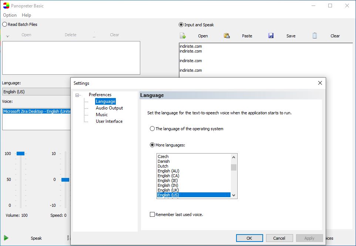Select Czech in the language list
This screenshot has height=246, width=356.
click(194, 156)
